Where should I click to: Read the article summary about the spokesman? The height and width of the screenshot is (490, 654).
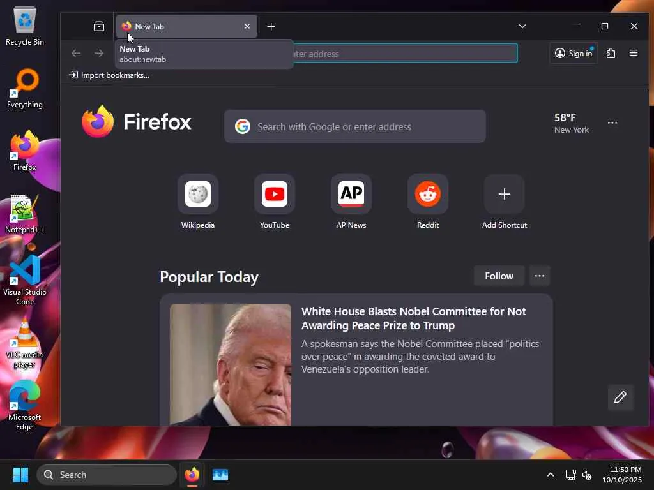(420, 356)
